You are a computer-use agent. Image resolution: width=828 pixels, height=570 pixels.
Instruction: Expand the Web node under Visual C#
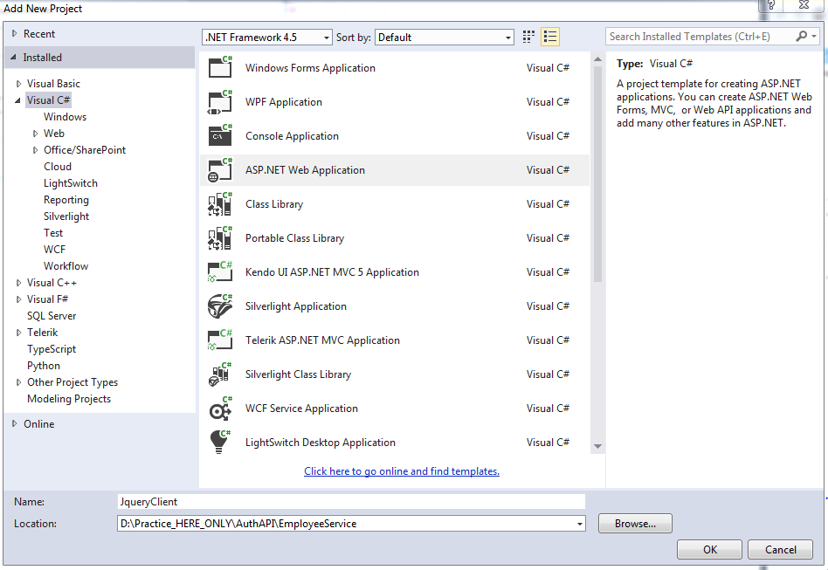(36, 134)
